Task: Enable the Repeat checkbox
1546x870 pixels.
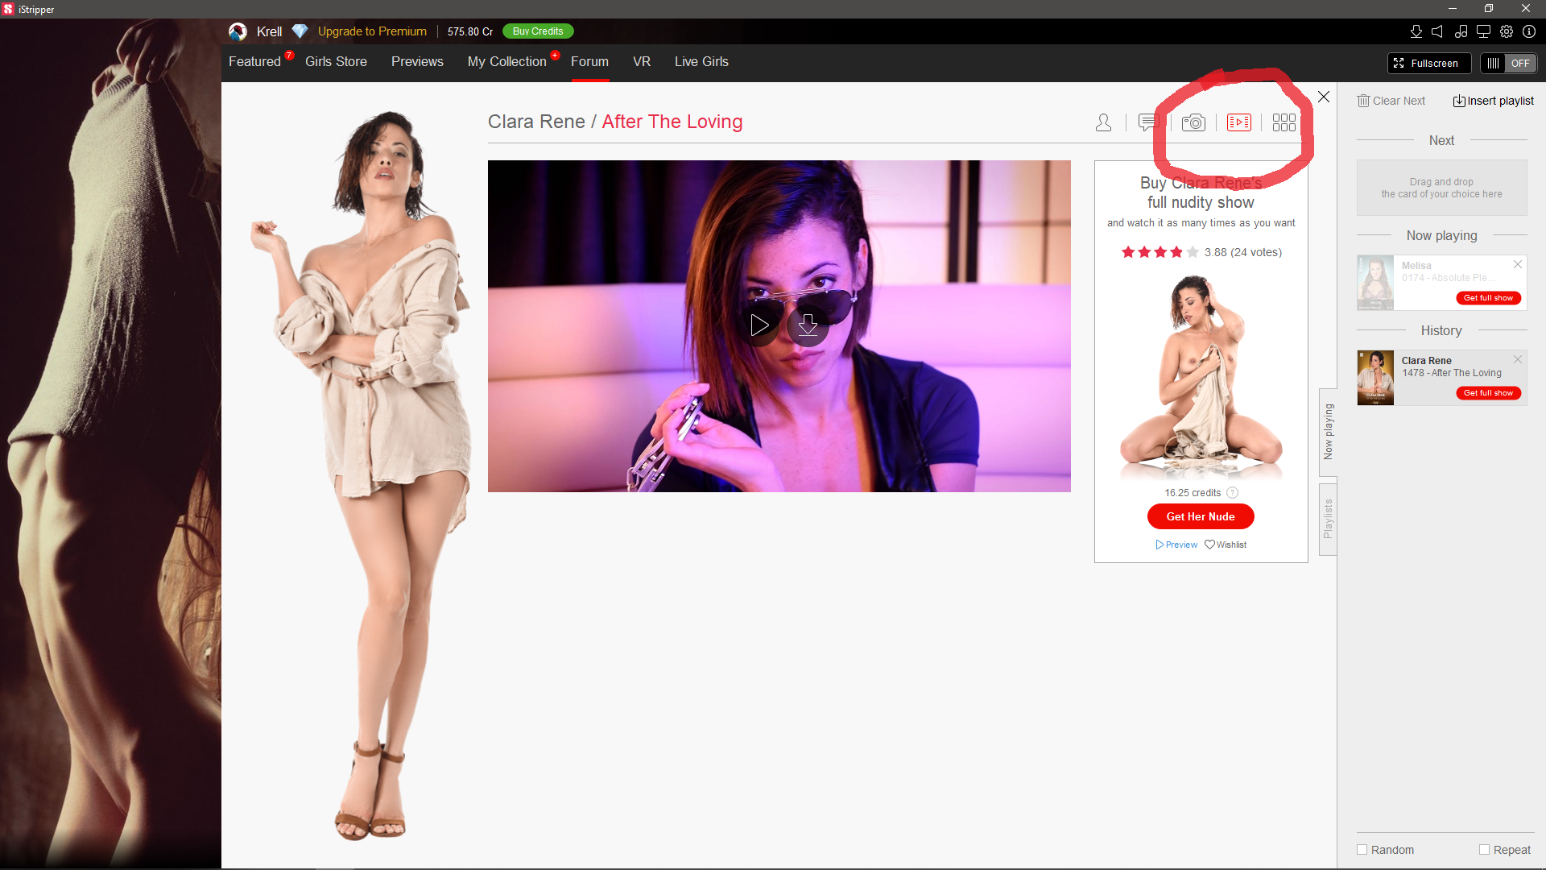Action: [x=1484, y=850]
